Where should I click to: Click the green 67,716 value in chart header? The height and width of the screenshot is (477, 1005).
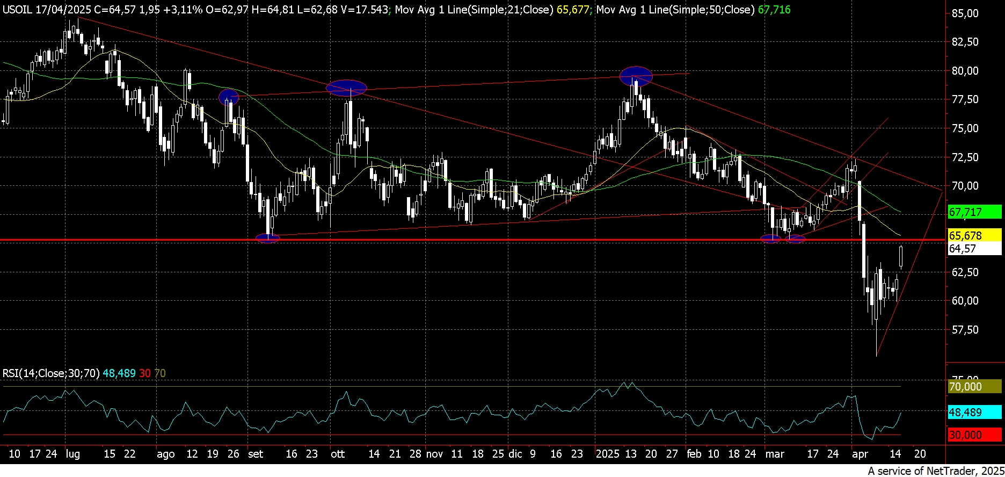[x=774, y=10]
